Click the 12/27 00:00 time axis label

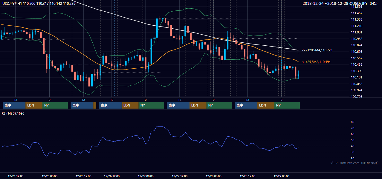(146, 176)
